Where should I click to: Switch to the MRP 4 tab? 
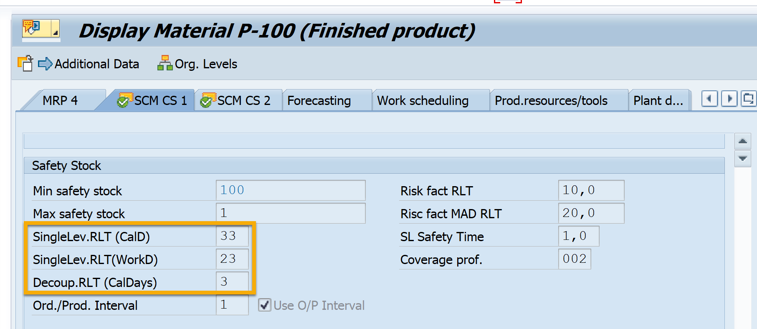point(60,101)
